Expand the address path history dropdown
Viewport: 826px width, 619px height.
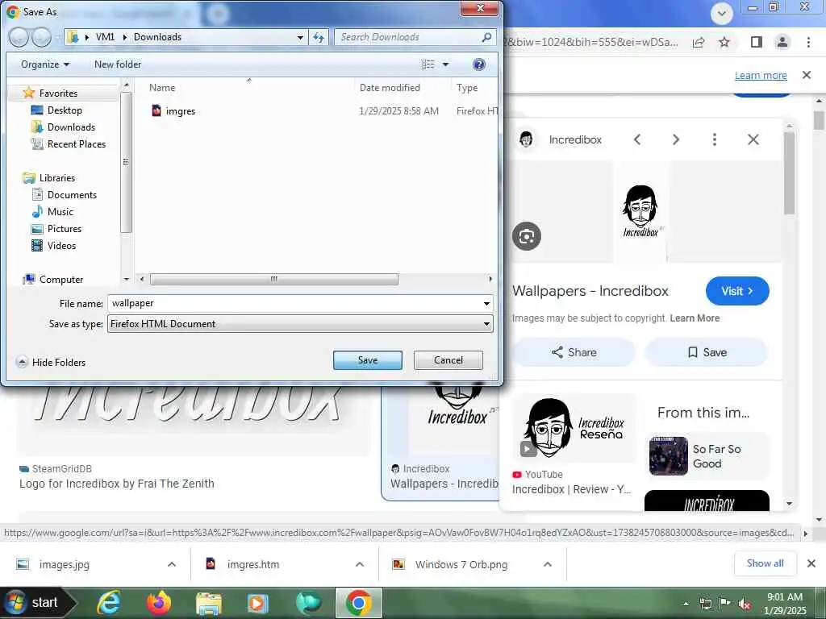[x=300, y=37]
